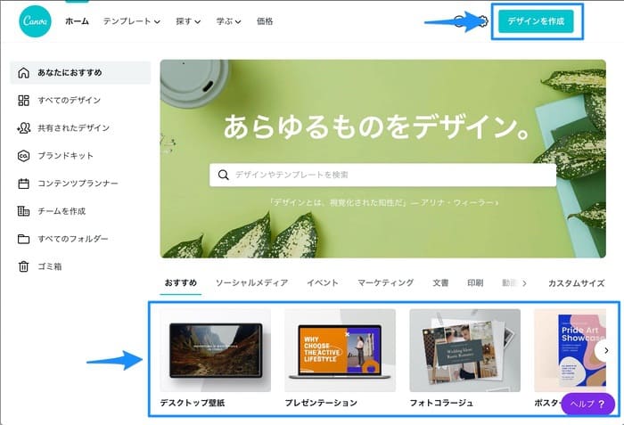This screenshot has width=624, height=425.
Task: Open the カスタムサイズ option
Action: [576, 283]
